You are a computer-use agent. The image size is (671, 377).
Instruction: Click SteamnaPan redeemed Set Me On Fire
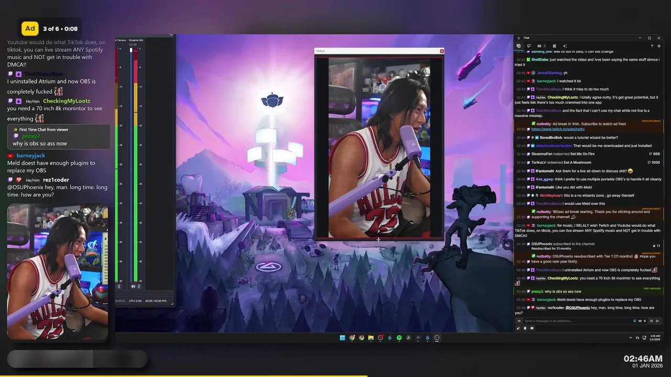[589, 154]
